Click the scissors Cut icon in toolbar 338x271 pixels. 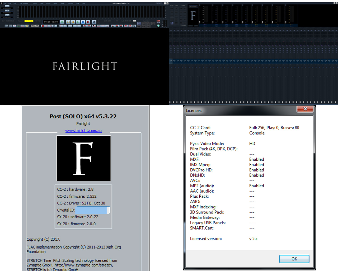point(47,26)
